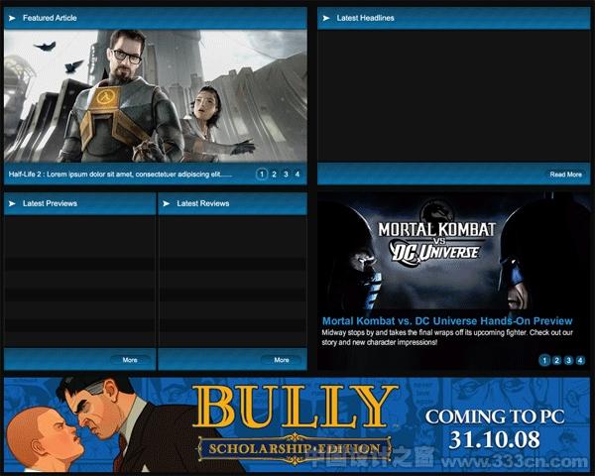Screen dimensions: 595x476
Task: Go to Mortal Kombat preview page 2
Action: coord(556,360)
